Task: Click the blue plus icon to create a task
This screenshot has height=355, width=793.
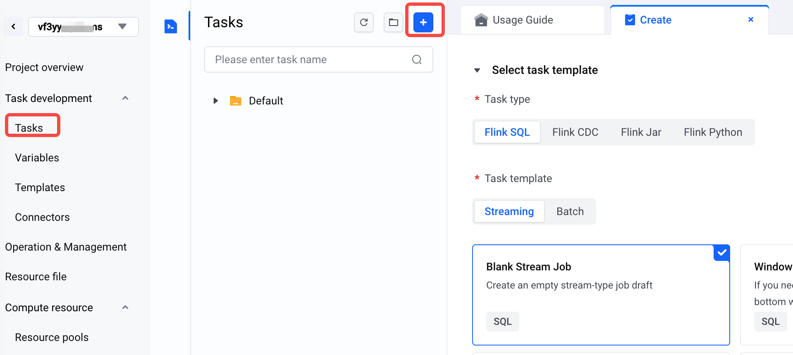Action: [423, 22]
